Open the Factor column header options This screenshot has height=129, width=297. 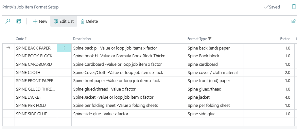tap(285, 39)
